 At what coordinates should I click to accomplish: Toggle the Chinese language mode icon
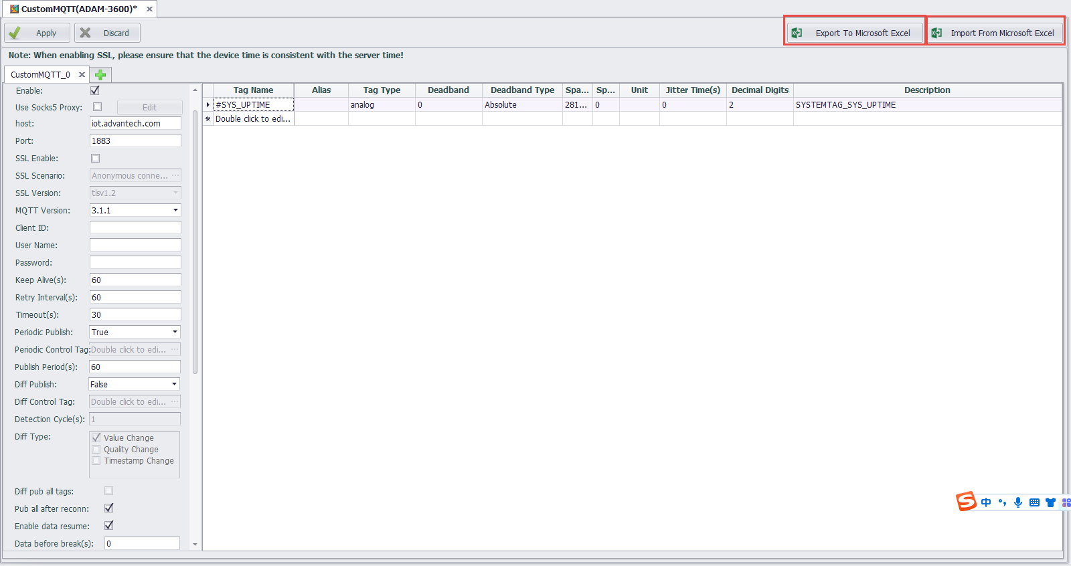click(x=986, y=502)
